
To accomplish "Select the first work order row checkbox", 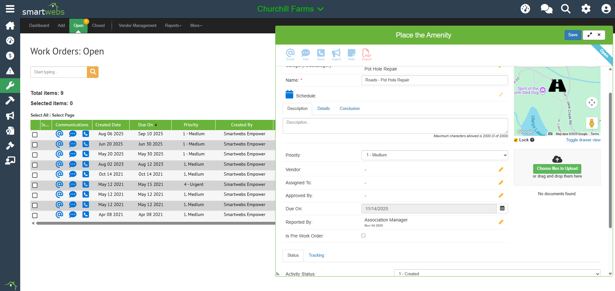I will [x=35, y=135].
